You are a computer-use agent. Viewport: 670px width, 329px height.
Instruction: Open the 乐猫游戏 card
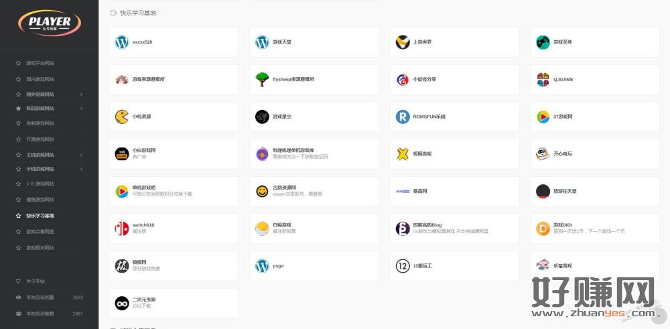click(595, 266)
